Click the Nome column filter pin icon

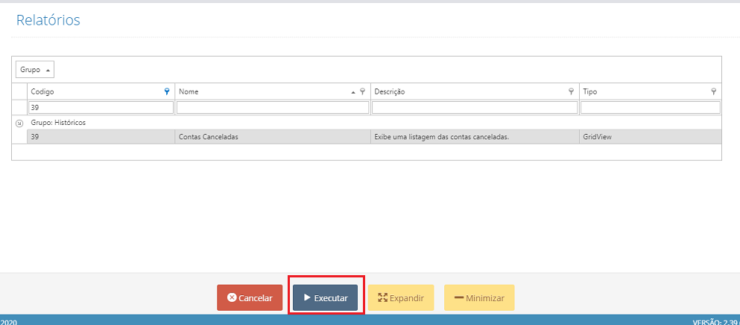pyautogui.click(x=362, y=92)
